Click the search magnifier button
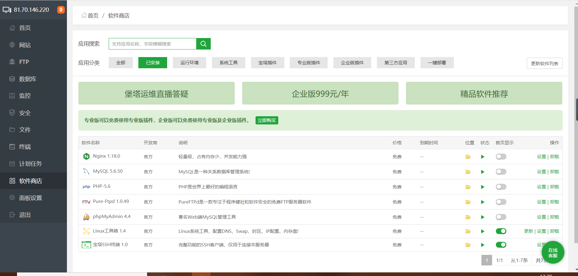 203,44
